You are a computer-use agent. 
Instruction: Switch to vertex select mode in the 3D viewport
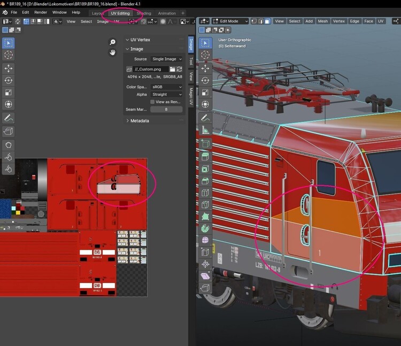tap(255, 21)
